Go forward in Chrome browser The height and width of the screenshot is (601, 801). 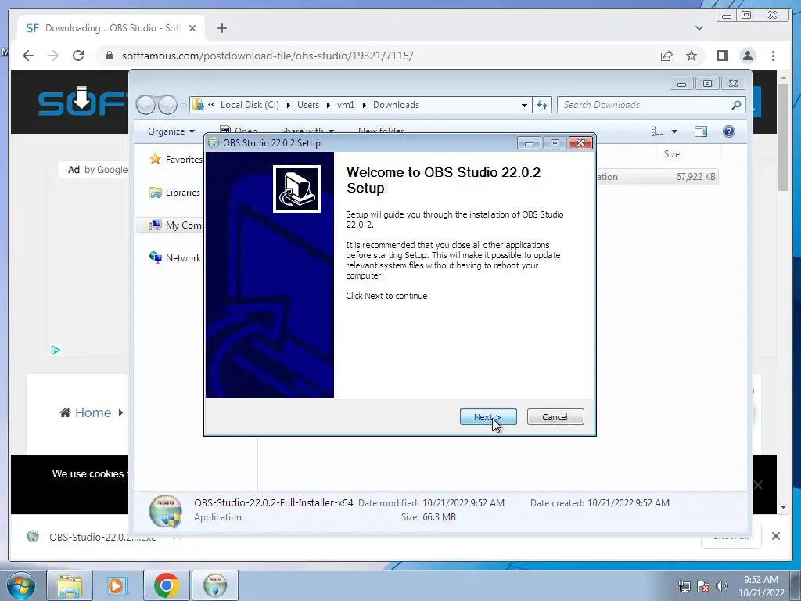(x=53, y=56)
